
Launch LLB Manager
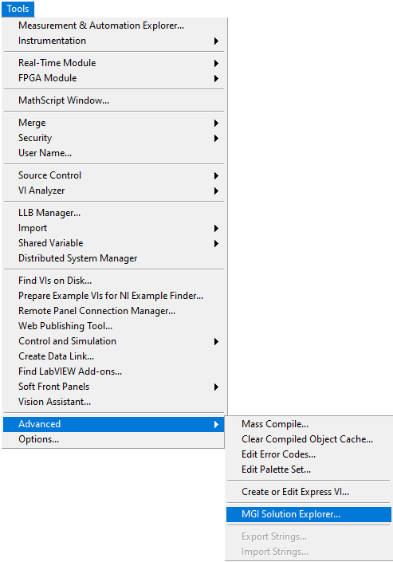tap(113, 213)
